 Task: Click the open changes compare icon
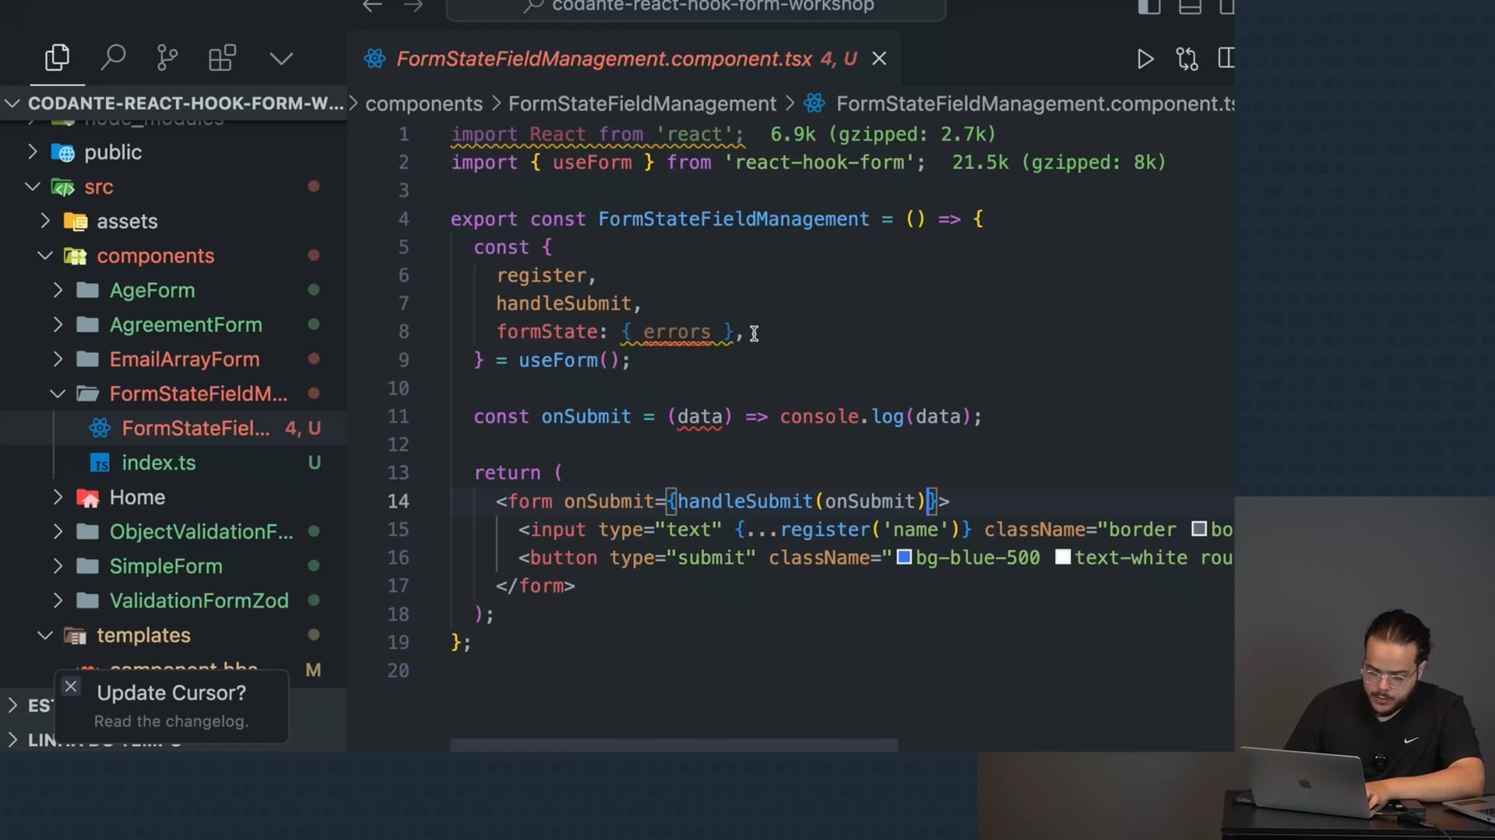(x=1187, y=59)
